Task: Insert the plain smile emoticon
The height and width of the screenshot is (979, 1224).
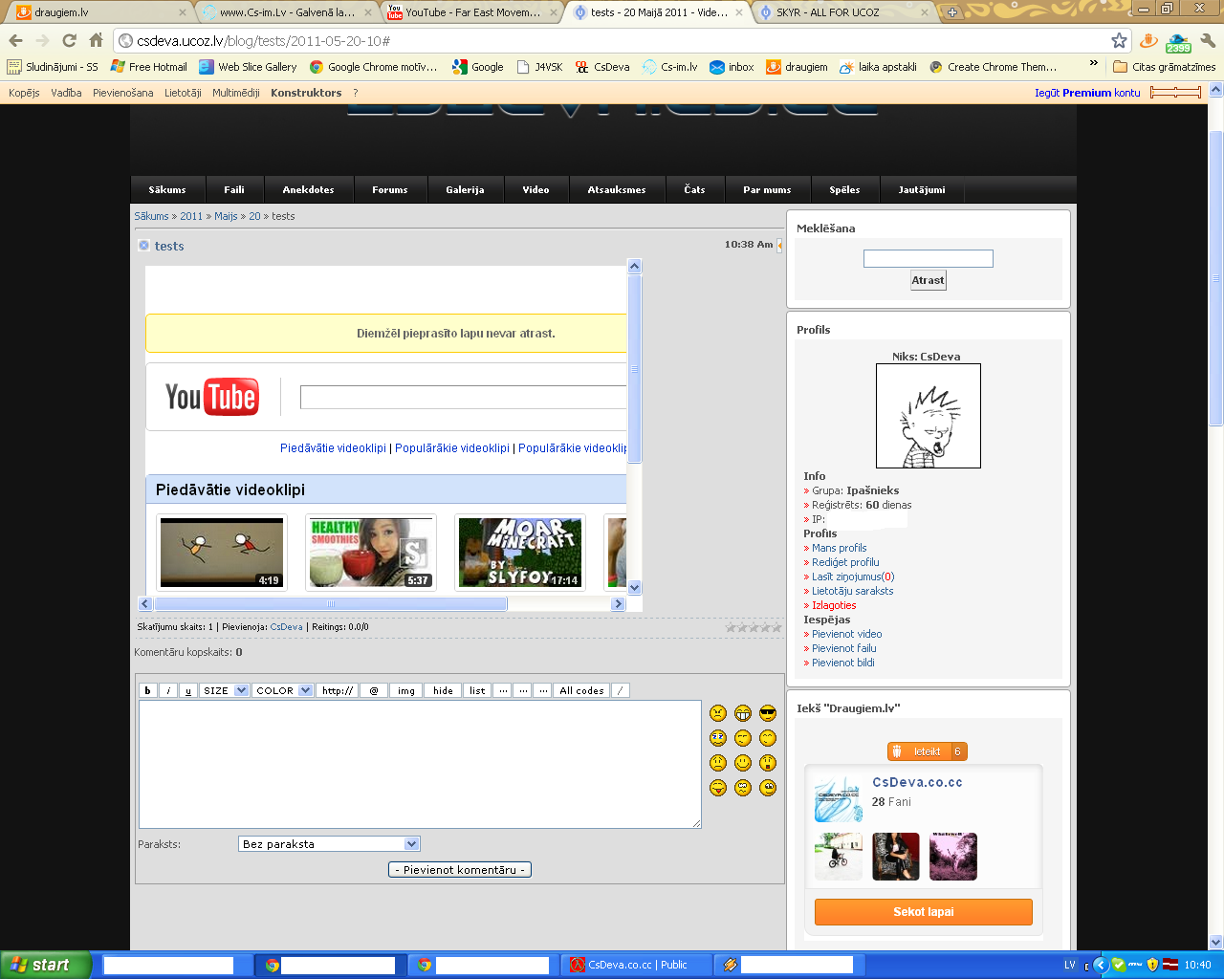Action: [743, 763]
